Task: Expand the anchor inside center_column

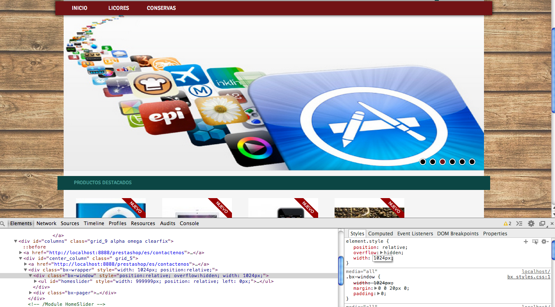Action: (25, 264)
